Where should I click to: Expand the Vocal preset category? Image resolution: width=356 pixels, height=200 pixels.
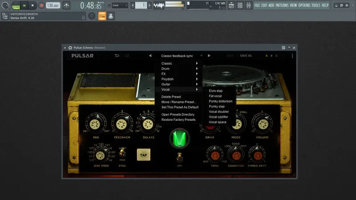click(x=178, y=90)
